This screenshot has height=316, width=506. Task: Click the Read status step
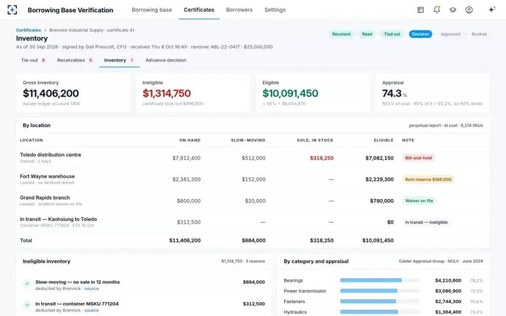click(367, 34)
